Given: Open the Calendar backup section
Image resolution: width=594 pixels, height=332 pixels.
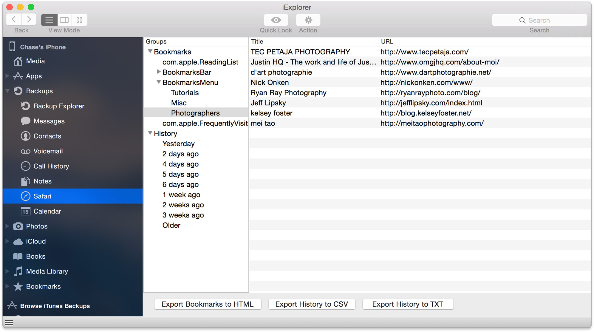Looking at the screenshot, I should coord(47,211).
